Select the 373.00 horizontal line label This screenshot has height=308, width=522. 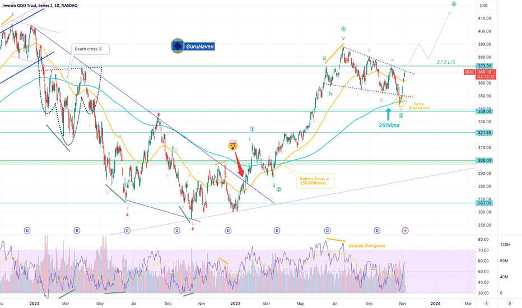coord(484,66)
